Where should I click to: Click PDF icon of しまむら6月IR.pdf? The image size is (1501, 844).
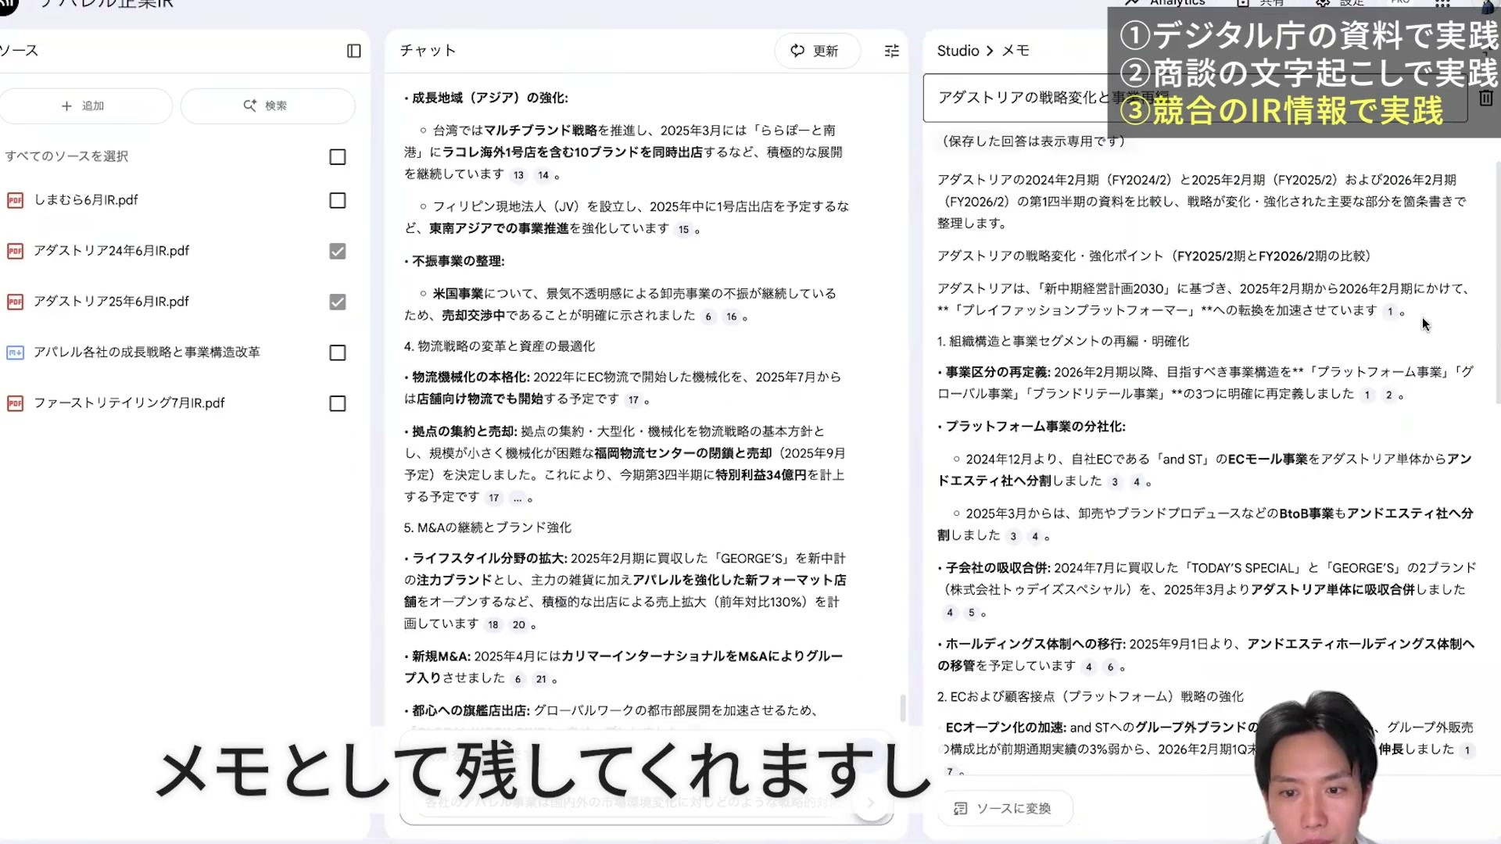[15, 201]
